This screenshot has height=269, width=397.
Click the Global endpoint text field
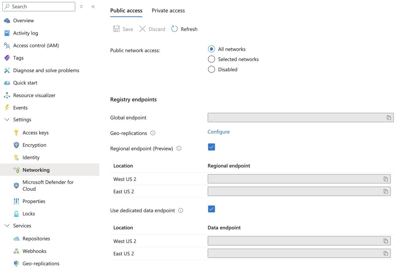coord(301,118)
